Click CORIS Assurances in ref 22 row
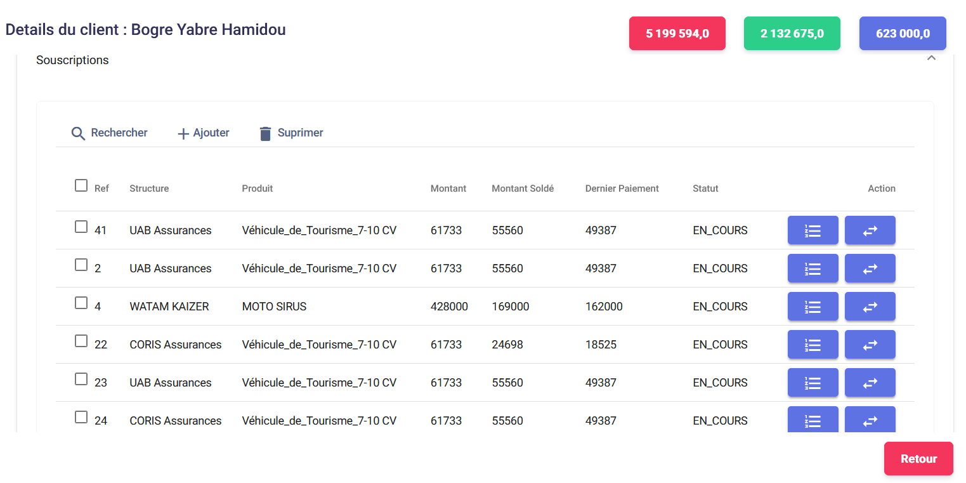The height and width of the screenshot is (483, 966). pos(176,345)
